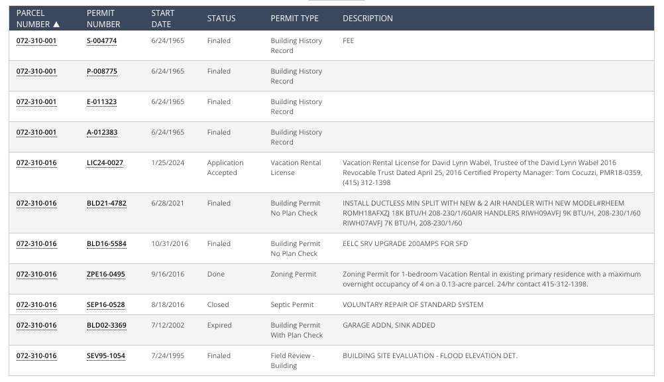Open permit A-012383 link
The image size is (664, 382).
(101, 132)
